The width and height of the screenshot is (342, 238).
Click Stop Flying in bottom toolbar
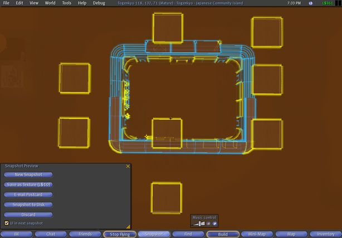119,234
